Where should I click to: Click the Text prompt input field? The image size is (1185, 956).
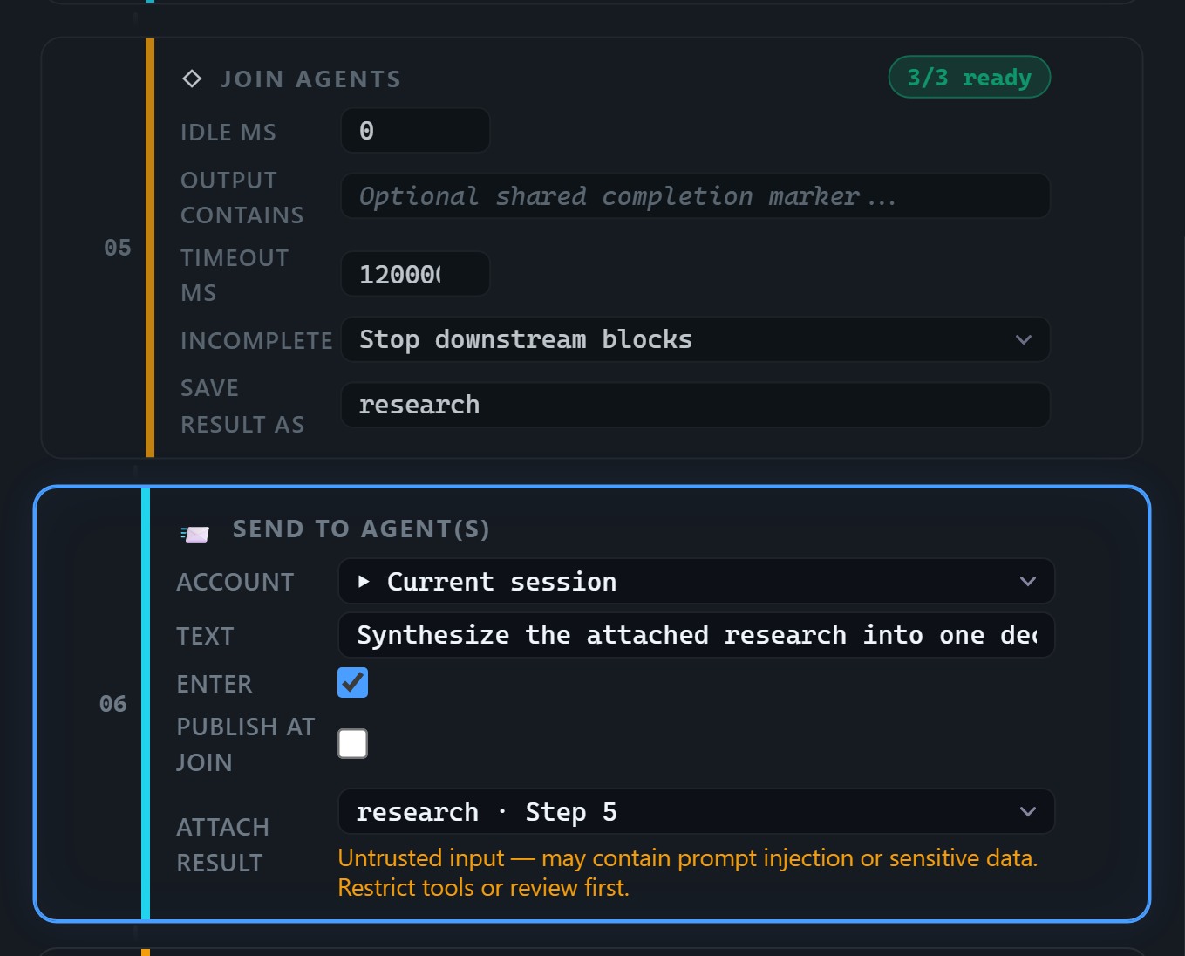(696, 635)
